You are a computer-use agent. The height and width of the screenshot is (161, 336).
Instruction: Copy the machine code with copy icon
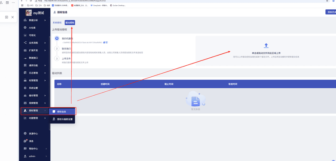point(104,42)
